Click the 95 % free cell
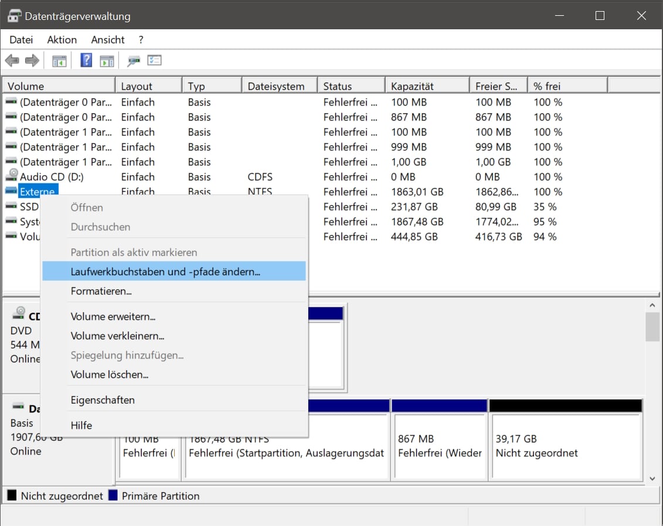 click(x=545, y=222)
